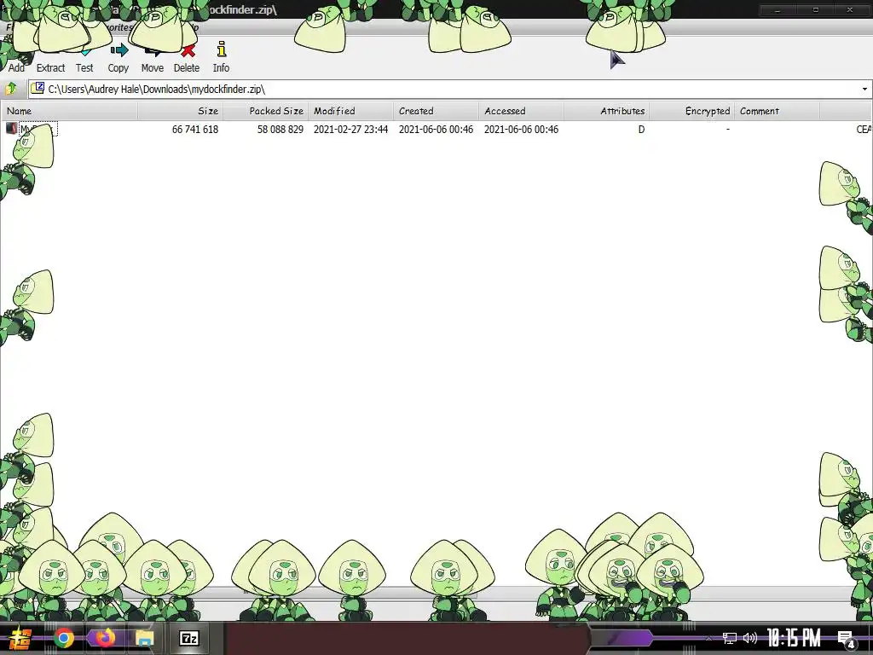Expand the address bar path dropdown

point(864,89)
